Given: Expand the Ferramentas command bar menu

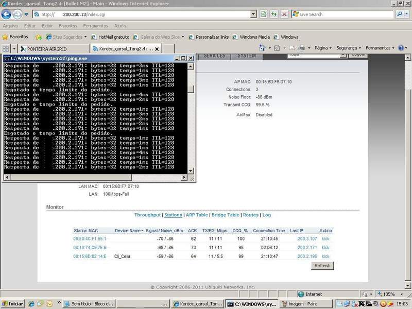Looking at the screenshot, I should click(x=380, y=48).
